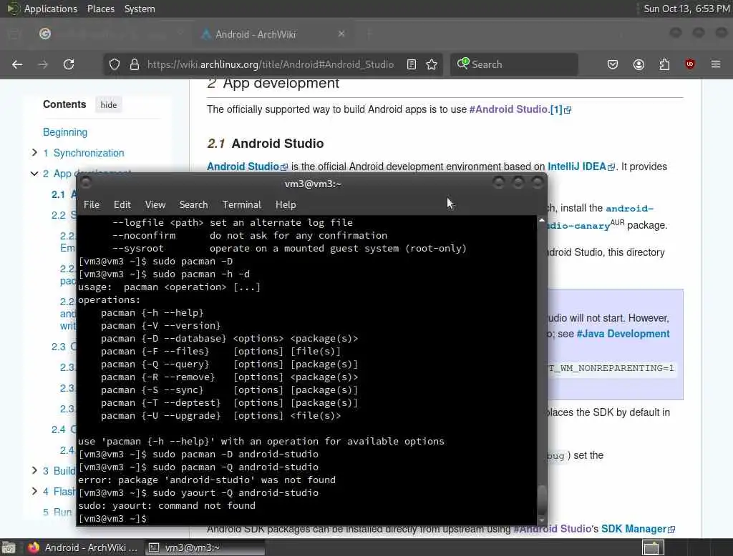Open the System menu in top panel

tap(140, 9)
